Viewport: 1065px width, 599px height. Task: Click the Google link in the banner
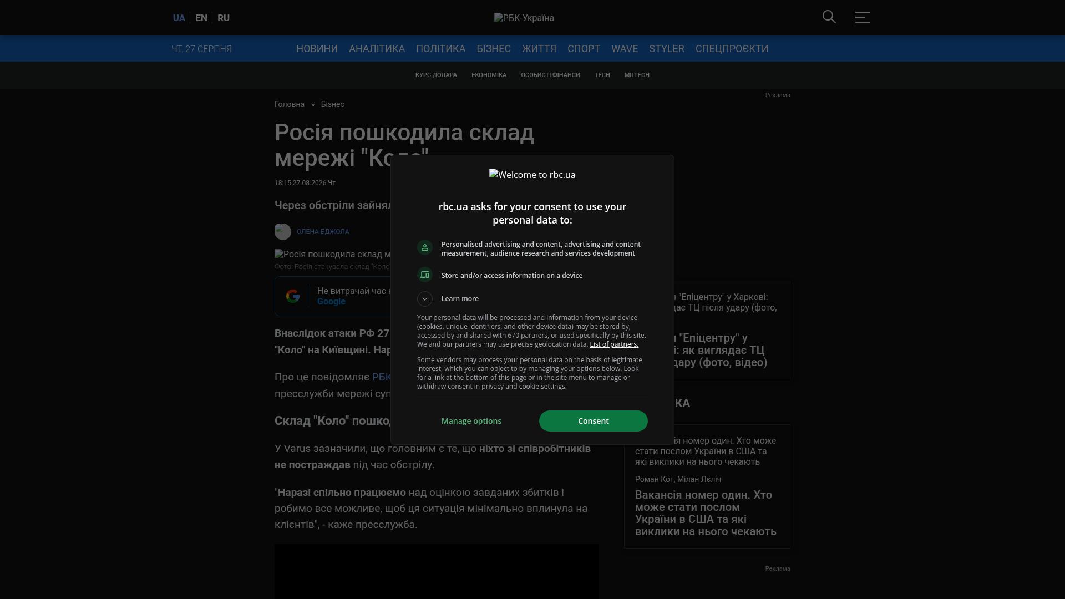coord(331,302)
